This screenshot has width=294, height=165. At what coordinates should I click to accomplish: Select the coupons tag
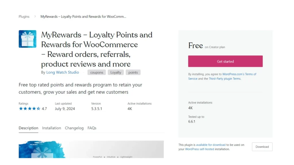96,72
